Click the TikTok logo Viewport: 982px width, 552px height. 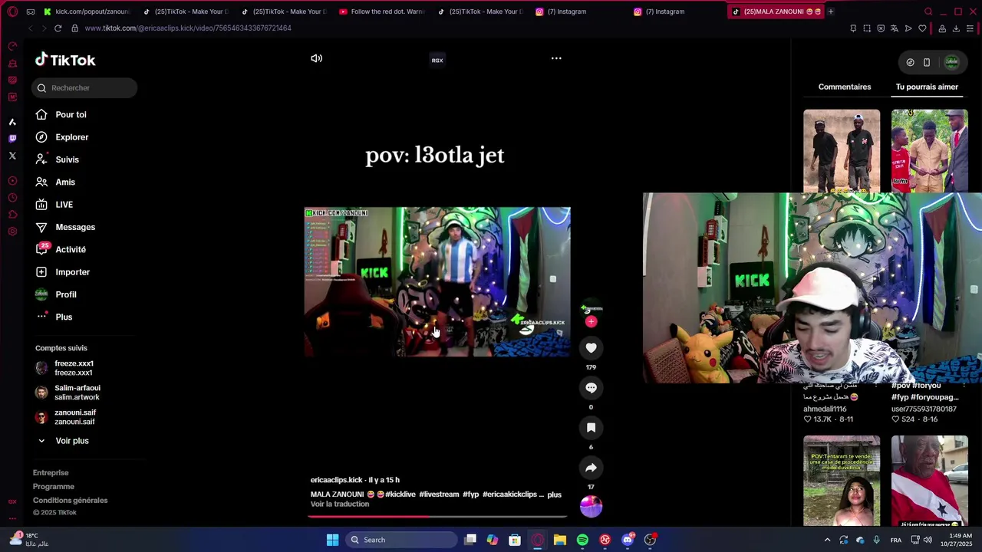tap(65, 60)
